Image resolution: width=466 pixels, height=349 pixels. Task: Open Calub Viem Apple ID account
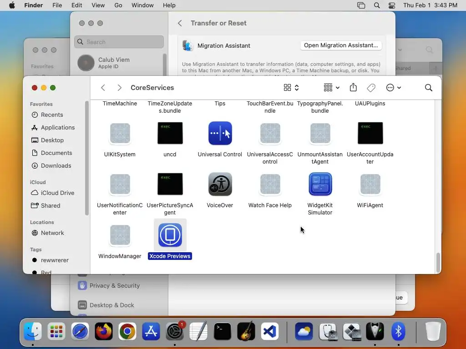pos(119,63)
